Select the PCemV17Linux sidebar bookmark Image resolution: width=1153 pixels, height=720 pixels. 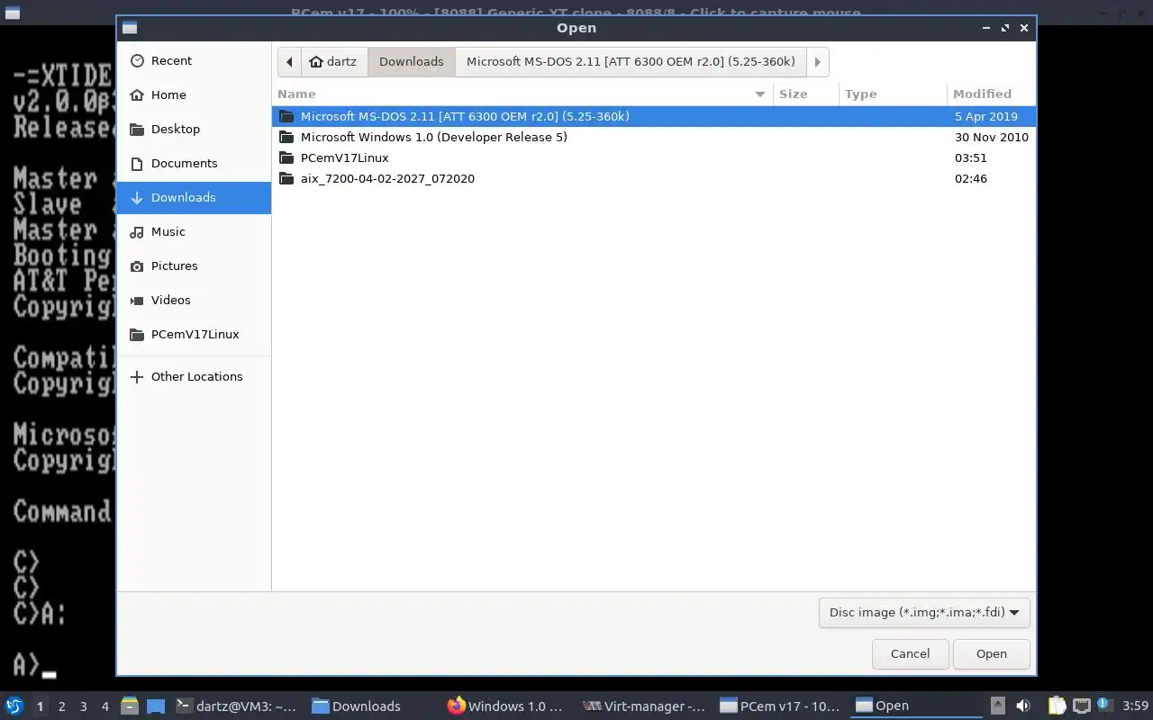[194, 334]
